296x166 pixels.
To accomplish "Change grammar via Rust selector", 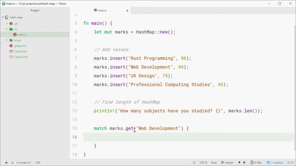I will (x=214, y=163).
